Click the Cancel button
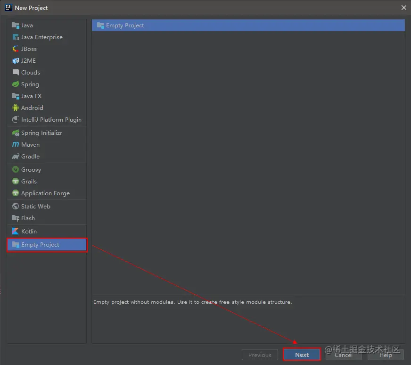This screenshot has height=365, width=411. click(x=344, y=355)
